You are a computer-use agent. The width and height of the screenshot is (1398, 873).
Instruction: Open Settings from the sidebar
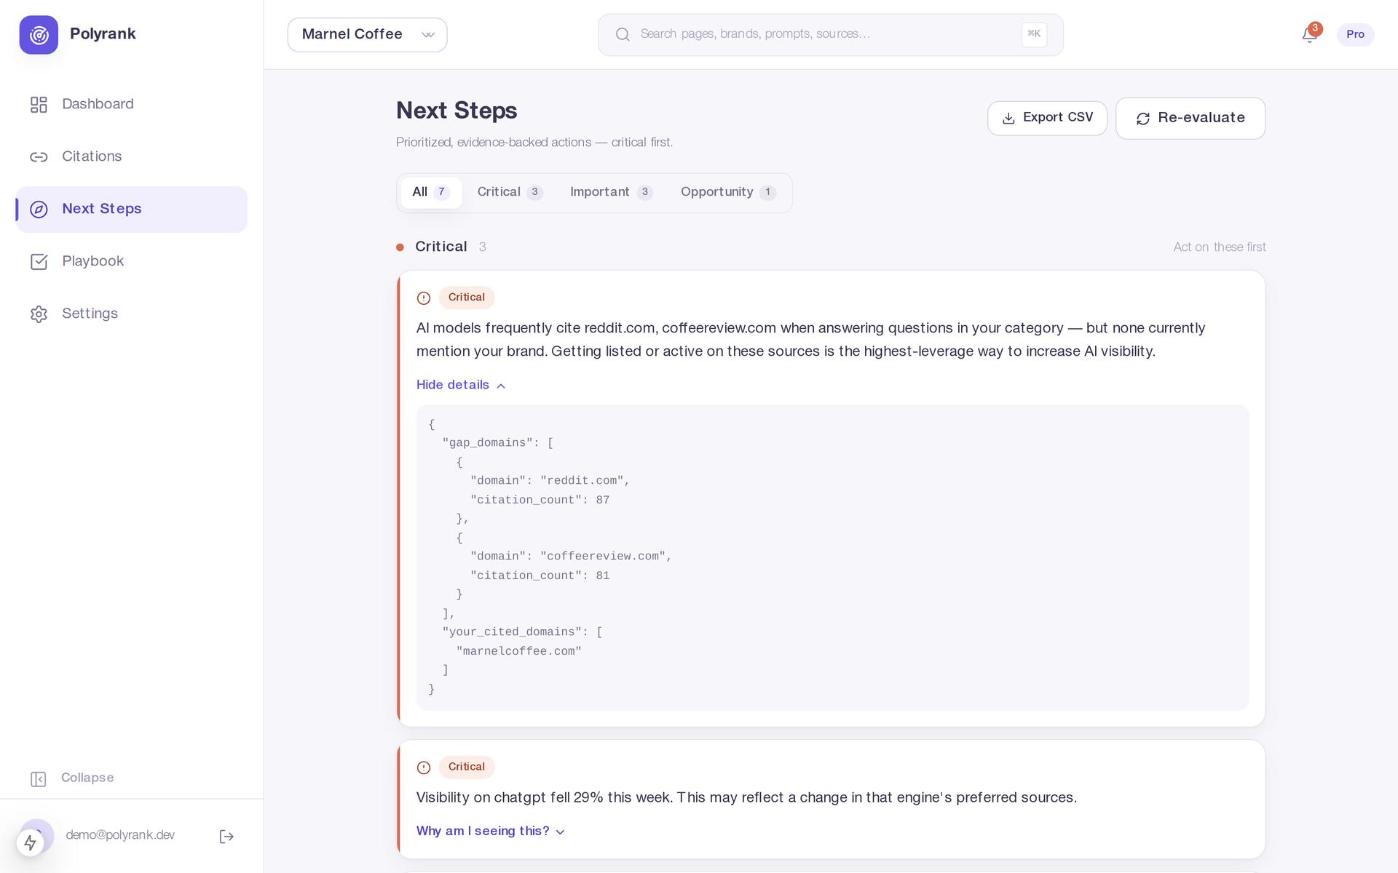tap(131, 314)
